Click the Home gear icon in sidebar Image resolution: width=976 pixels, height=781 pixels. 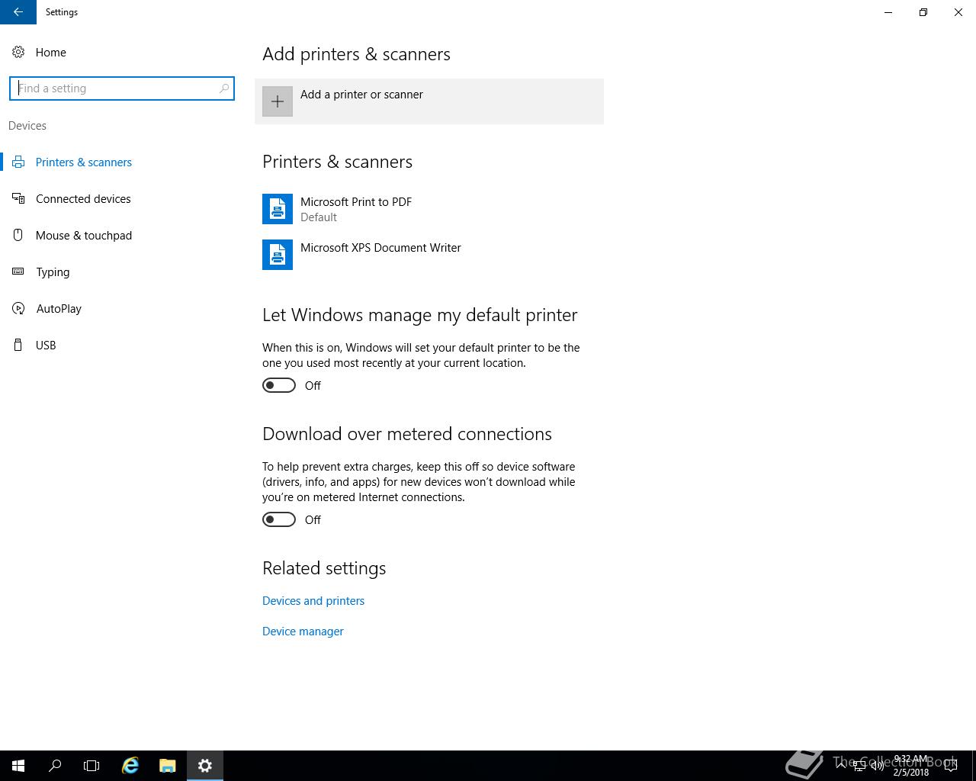18,52
